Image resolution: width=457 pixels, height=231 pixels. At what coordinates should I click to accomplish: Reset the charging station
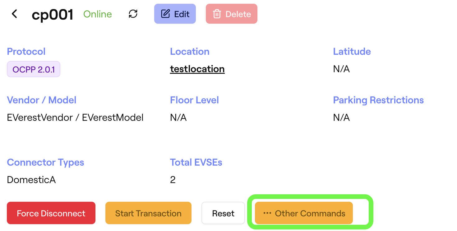point(223,213)
